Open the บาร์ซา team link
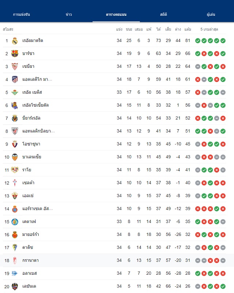Viewport: 234px width, 293px height. (x=29, y=53)
